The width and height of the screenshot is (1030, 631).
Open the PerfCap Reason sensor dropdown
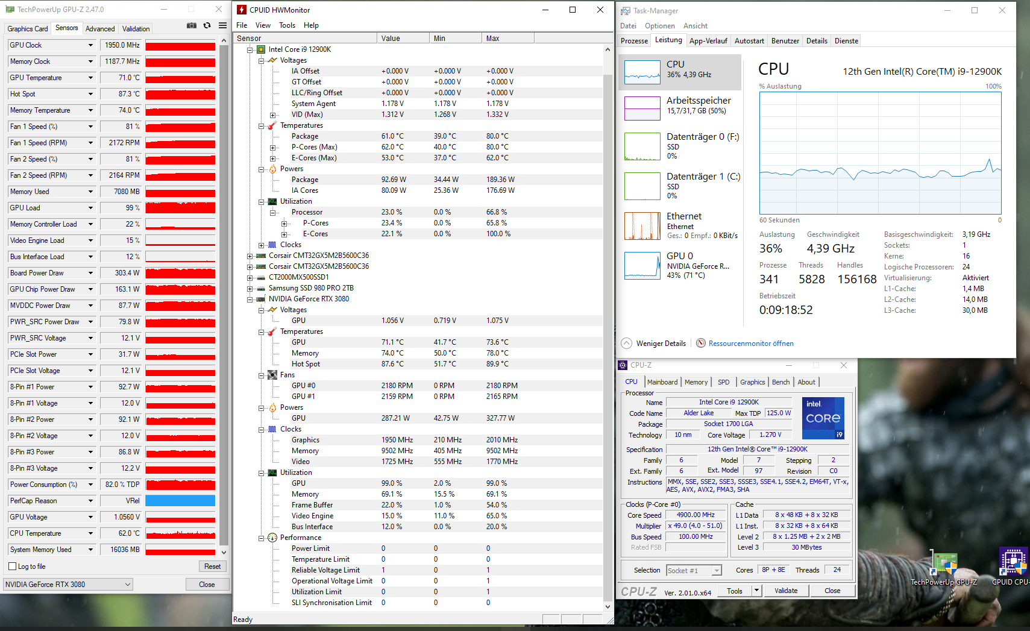(x=91, y=501)
